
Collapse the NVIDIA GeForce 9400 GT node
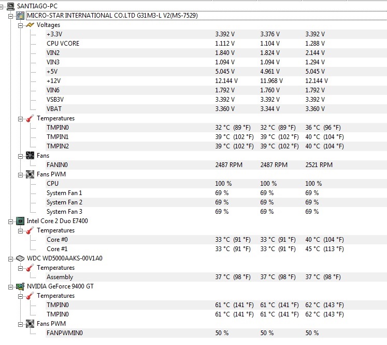pyautogui.click(x=10, y=287)
